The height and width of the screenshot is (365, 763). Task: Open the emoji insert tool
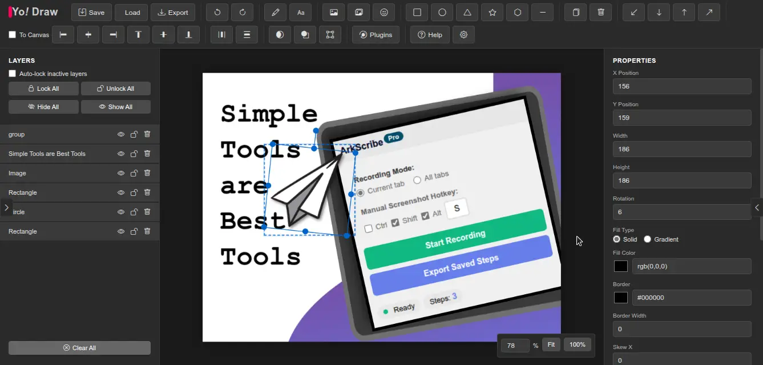(384, 12)
